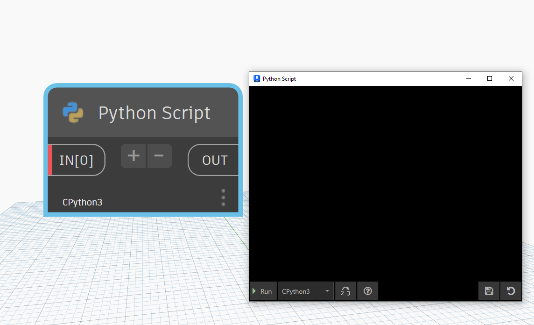Viewport: 534px width, 325px height.
Task: Maximize the Python Script window
Action: pyautogui.click(x=490, y=79)
